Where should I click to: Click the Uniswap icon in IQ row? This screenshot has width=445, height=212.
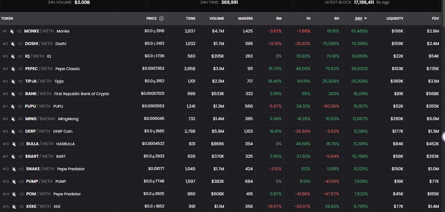[13, 56]
